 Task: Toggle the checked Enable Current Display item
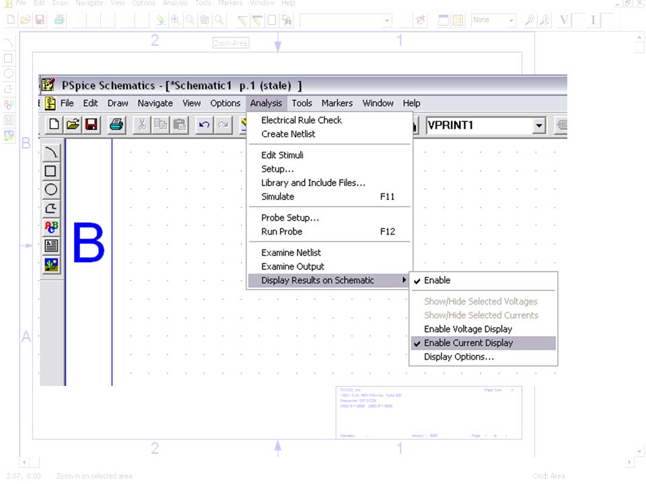pyautogui.click(x=483, y=343)
